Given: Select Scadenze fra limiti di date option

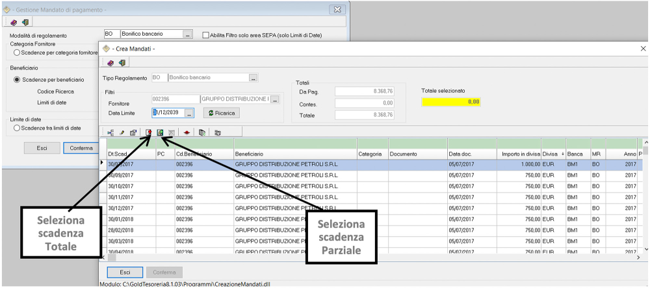Looking at the screenshot, I should click(17, 128).
